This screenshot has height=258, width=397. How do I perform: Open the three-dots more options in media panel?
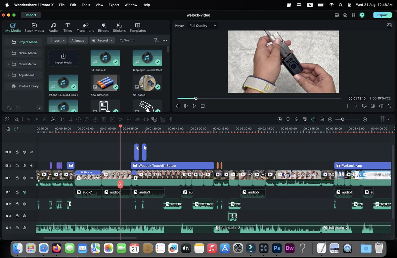click(165, 40)
